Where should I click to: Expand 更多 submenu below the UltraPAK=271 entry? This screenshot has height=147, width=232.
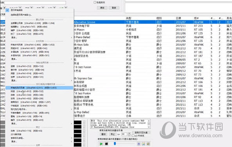tap(40, 81)
